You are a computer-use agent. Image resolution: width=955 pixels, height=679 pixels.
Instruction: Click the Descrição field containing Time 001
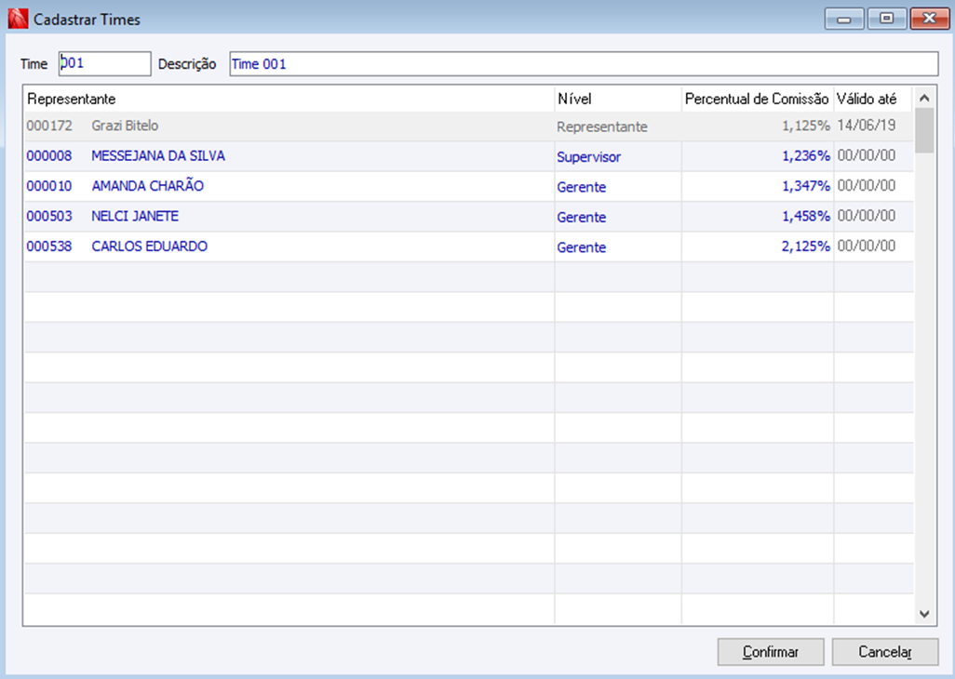584,64
